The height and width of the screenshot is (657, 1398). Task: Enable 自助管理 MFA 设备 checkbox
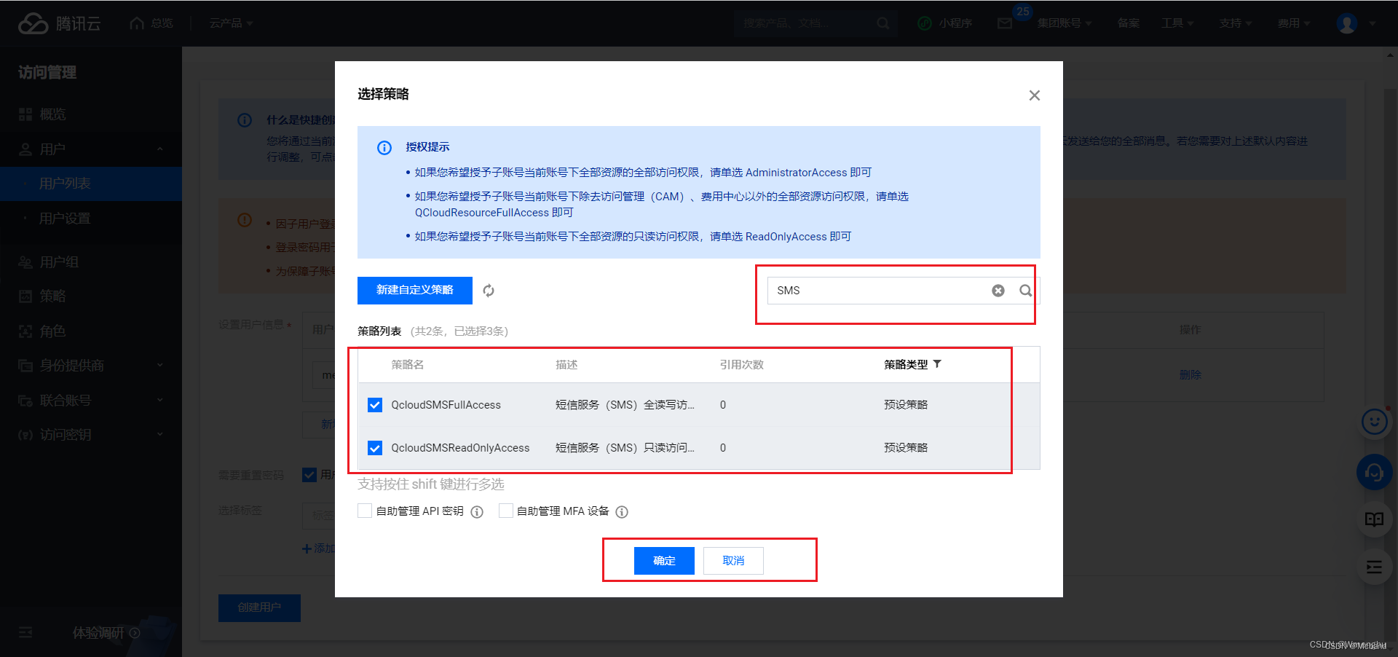[505, 511]
